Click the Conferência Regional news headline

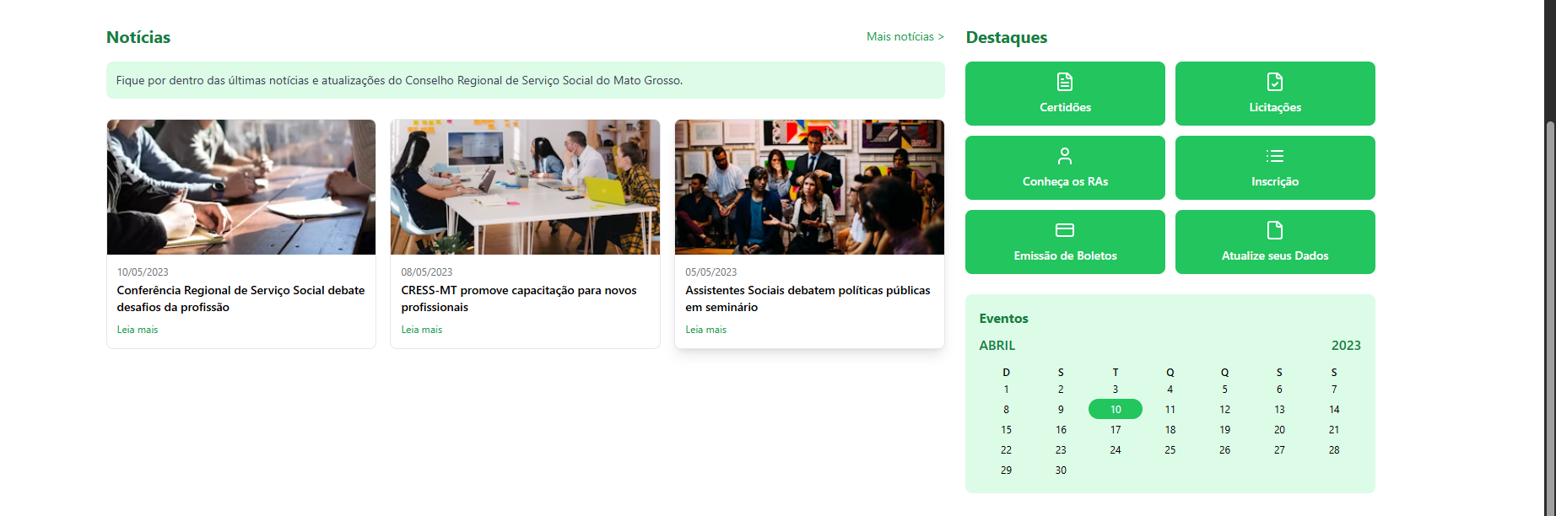coord(240,298)
